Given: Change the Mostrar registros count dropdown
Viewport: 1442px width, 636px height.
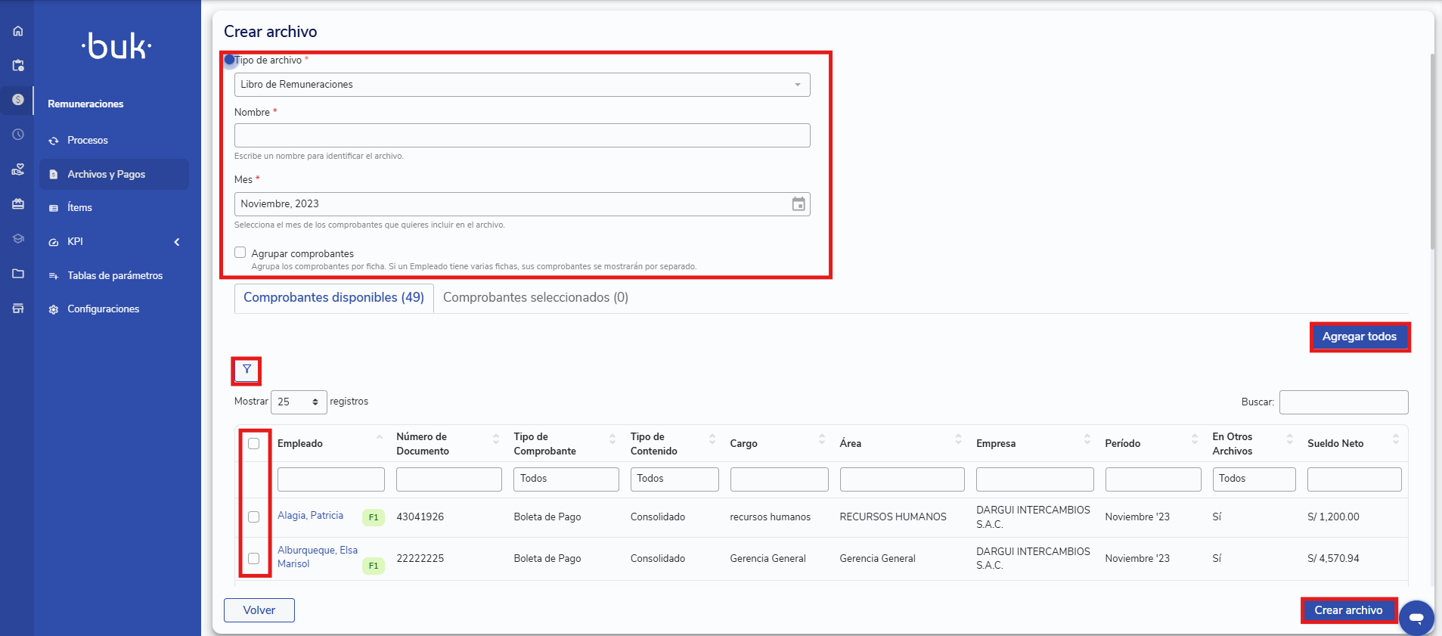Looking at the screenshot, I should coord(298,402).
